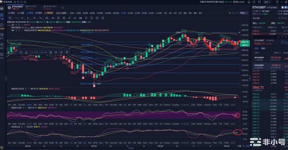Select the Fibonacci retracement lines tool
288x150 pixels.
click(34, 18)
